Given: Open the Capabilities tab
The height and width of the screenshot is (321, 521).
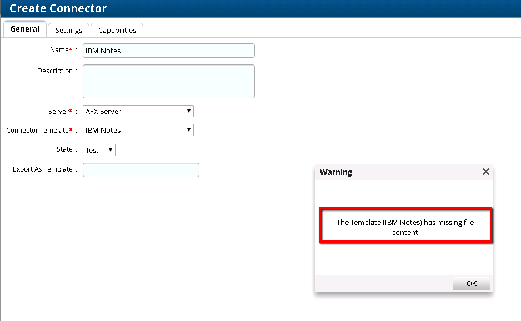Looking at the screenshot, I should click(x=117, y=30).
